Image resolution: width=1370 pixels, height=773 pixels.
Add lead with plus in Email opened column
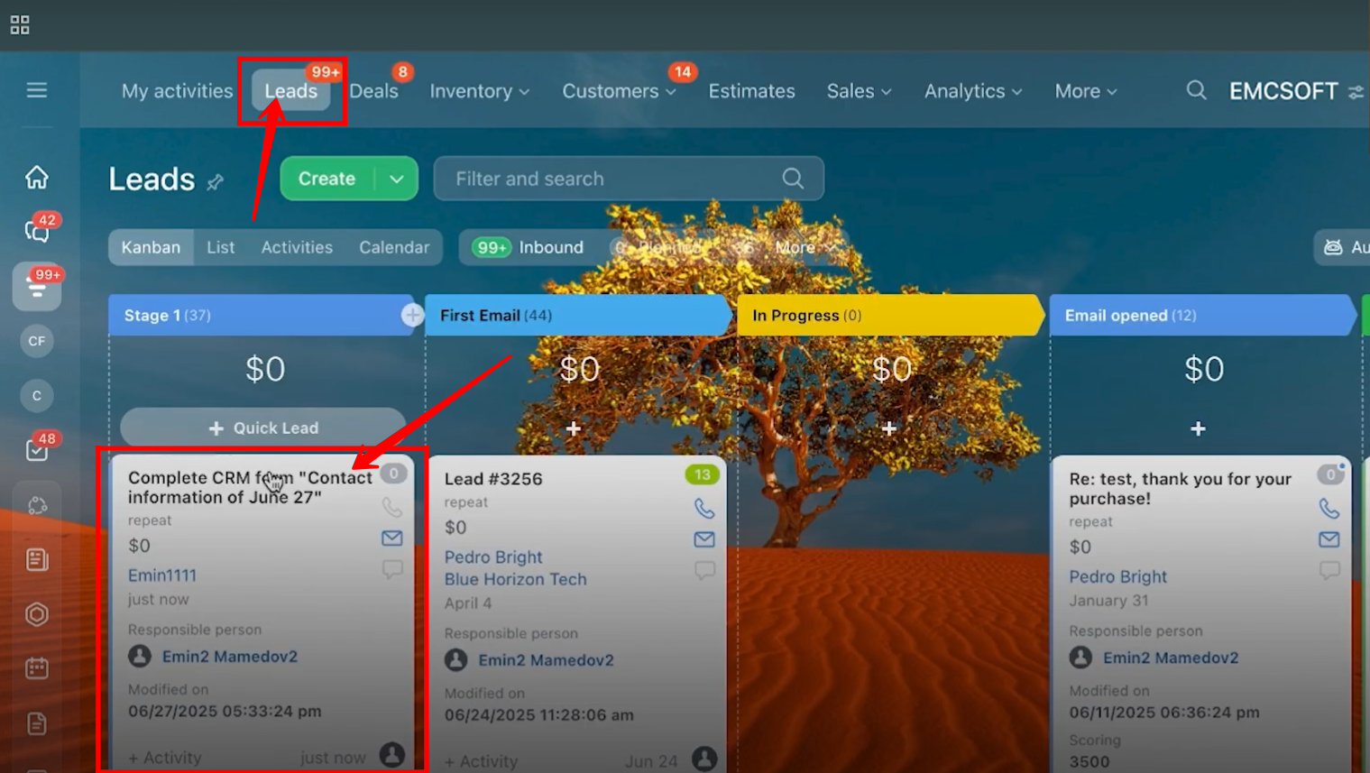(x=1198, y=428)
